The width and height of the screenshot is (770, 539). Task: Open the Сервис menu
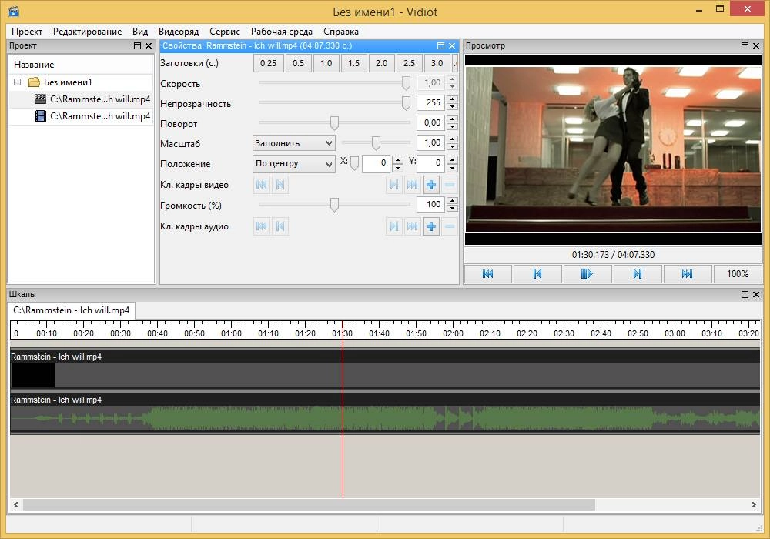pyautogui.click(x=224, y=32)
